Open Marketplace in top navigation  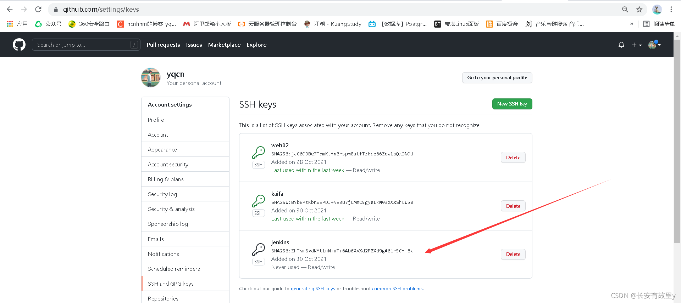coord(224,45)
